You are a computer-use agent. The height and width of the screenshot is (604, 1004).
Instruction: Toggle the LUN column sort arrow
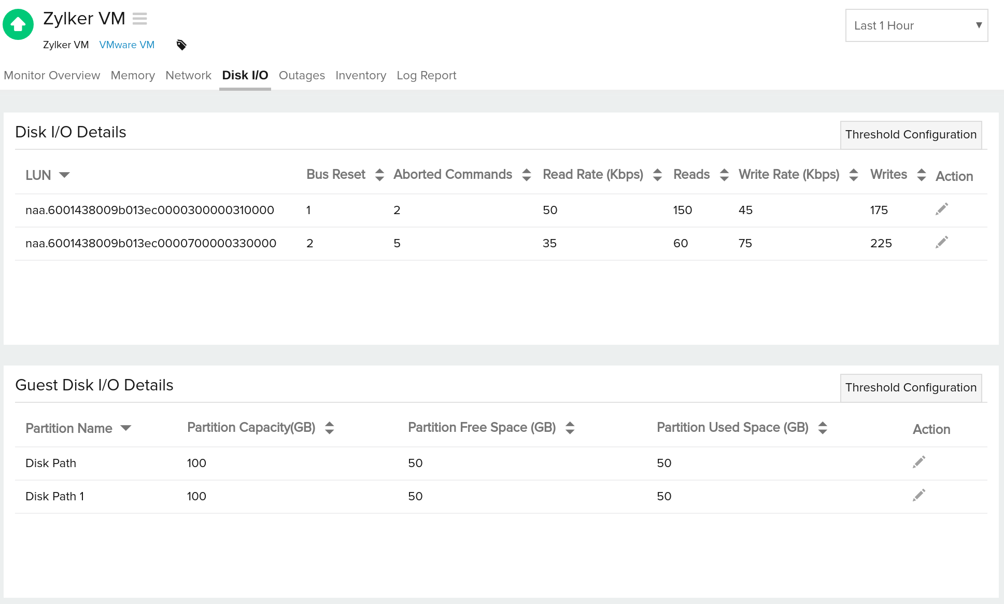pyautogui.click(x=64, y=175)
